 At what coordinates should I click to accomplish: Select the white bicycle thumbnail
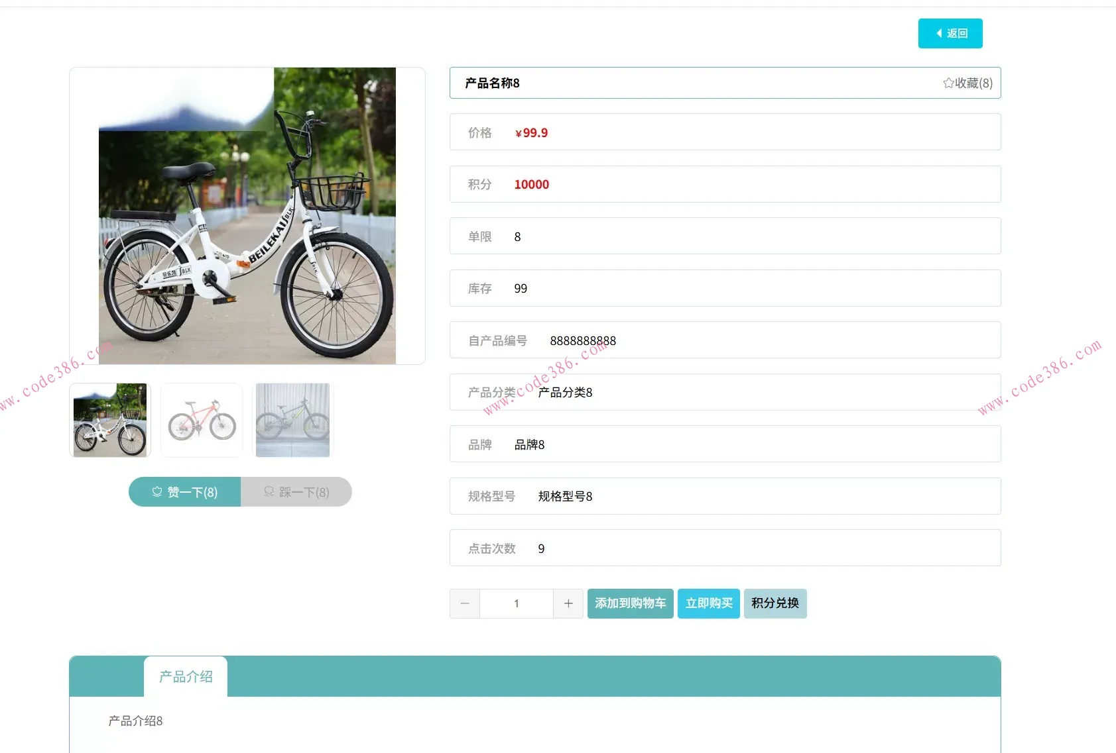[110, 420]
